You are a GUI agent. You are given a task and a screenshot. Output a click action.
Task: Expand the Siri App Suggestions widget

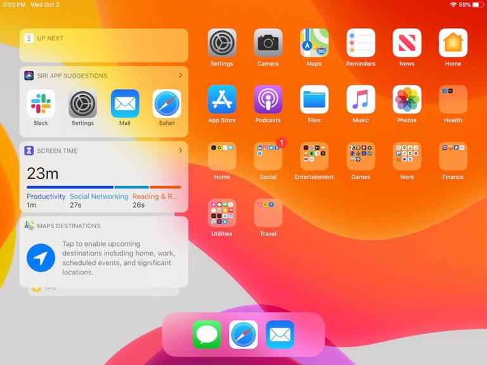pyautogui.click(x=181, y=75)
